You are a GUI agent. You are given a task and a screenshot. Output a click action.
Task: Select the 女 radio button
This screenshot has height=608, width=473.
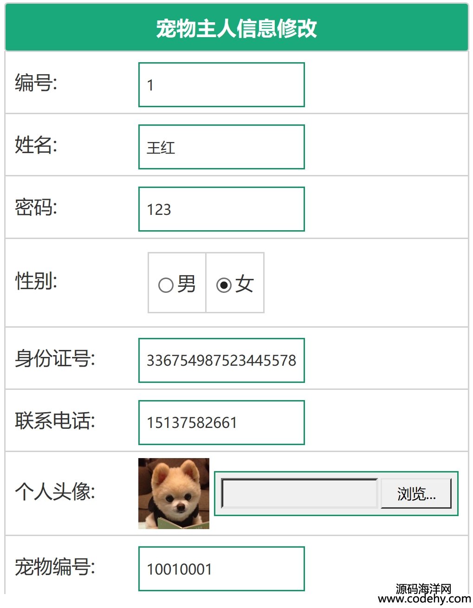pyautogui.click(x=224, y=285)
